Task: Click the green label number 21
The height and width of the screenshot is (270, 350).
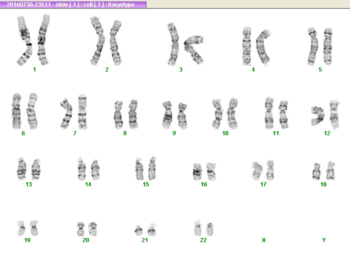Action: [x=145, y=240]
